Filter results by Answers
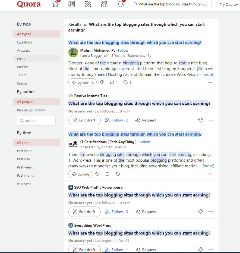 point(36,51)
